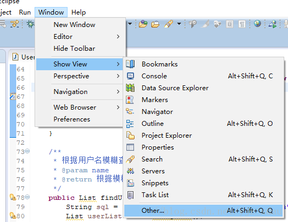Expand the Perspective submenu
Viewport: 288px width, 222px height.
coord(79,76)
